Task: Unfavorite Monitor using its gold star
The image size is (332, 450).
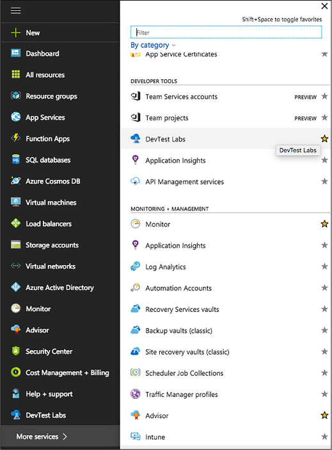Action: click(x=324, y=224)
